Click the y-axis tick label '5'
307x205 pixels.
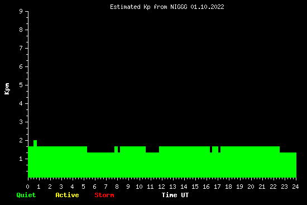click(x=21, y=85)
